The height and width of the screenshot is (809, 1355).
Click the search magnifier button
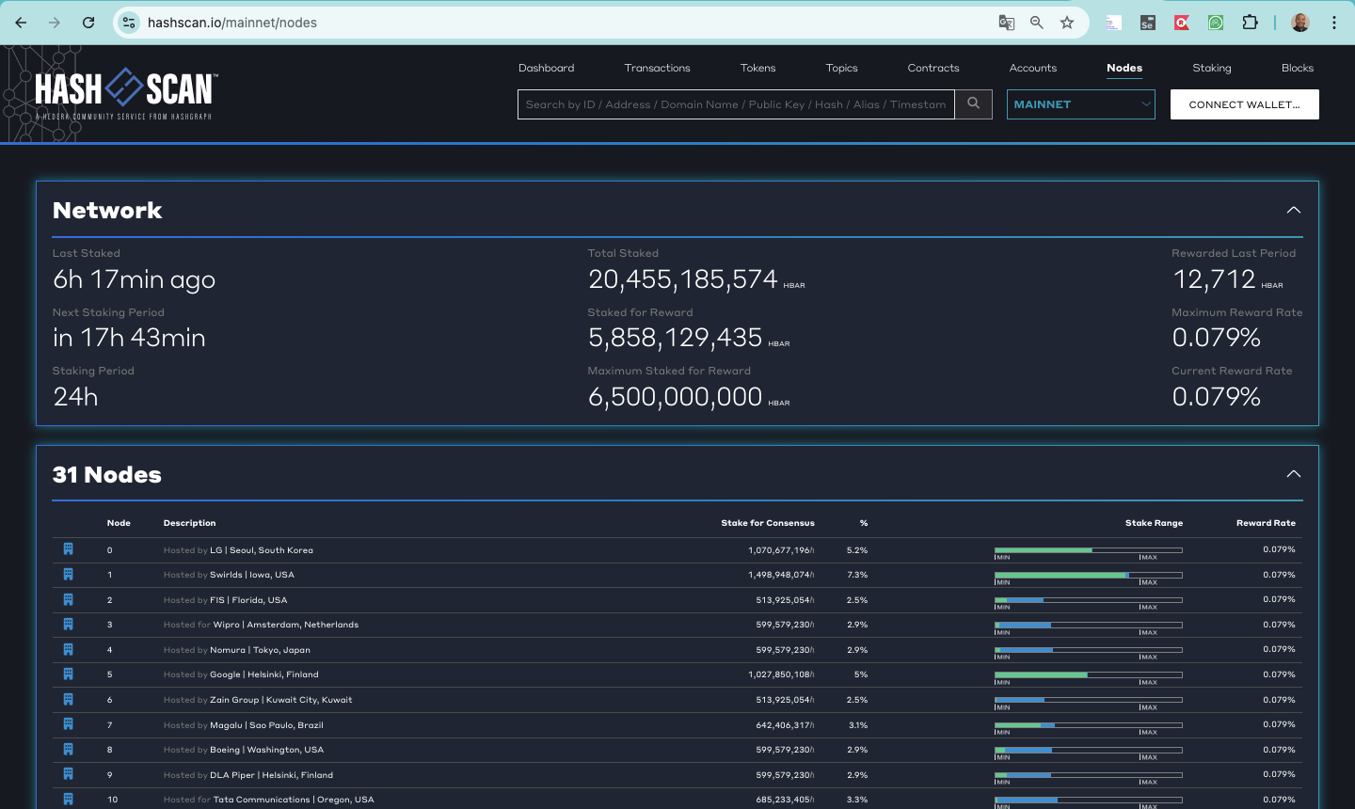coord(973,104)
